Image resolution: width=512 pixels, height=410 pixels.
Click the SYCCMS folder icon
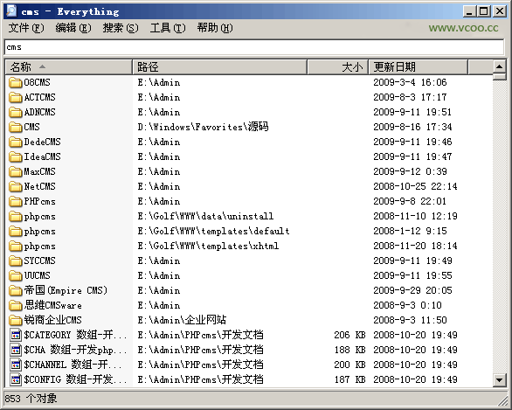[x=16, y=261]
